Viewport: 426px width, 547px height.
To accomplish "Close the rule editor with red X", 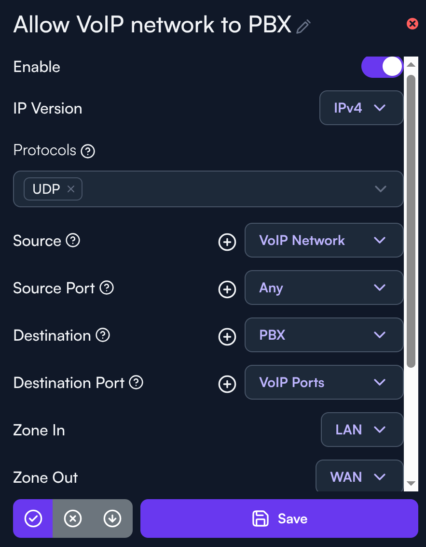I will pos(412,23).
